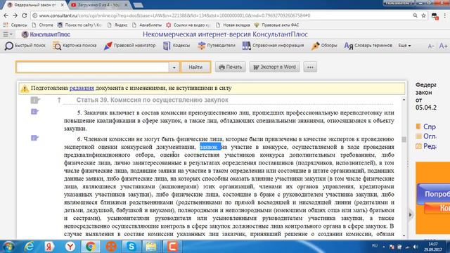Screen dimensions: 450x253
Task: Open Справочная информация
Action: [273, 46]
